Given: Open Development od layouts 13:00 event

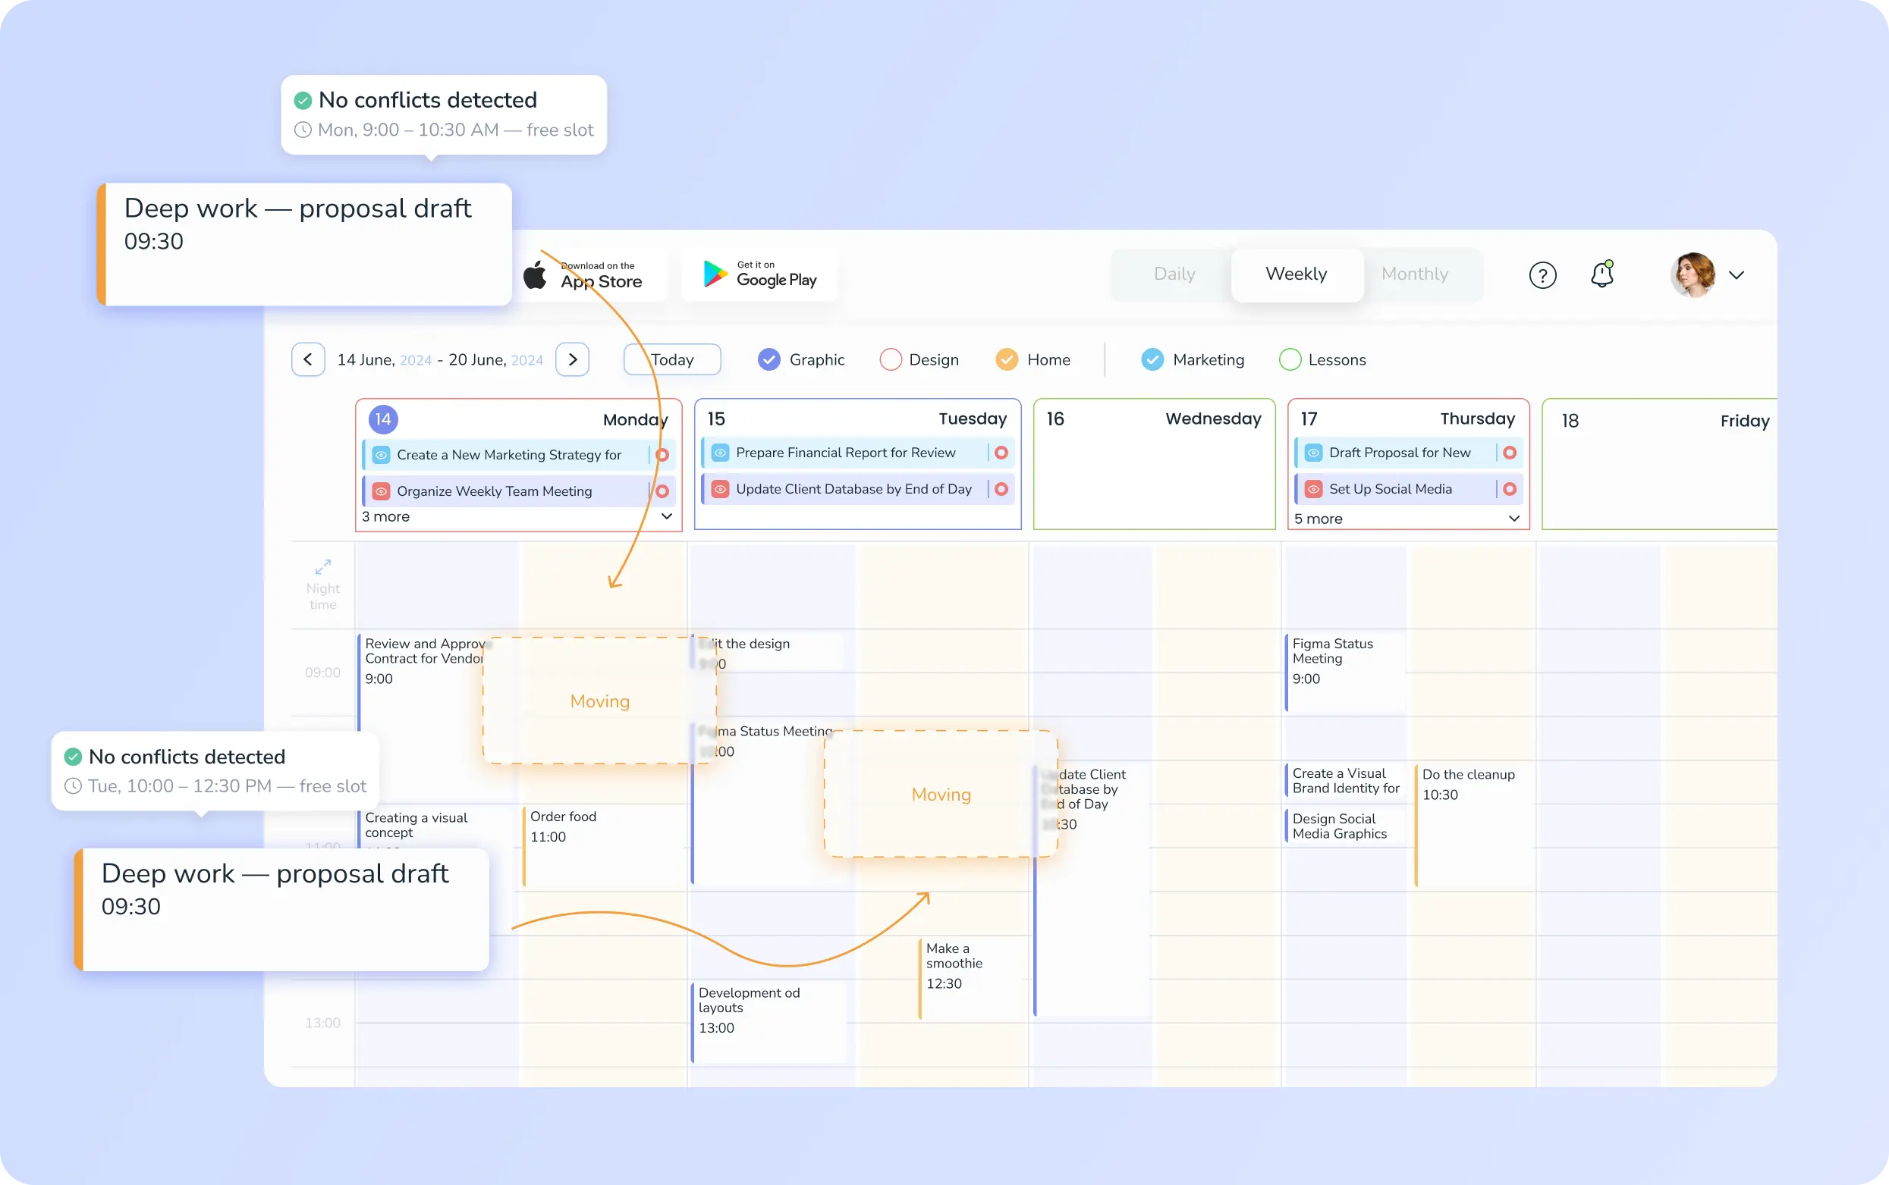Looking at the screenshot, I should click(x=768, y=1022).
